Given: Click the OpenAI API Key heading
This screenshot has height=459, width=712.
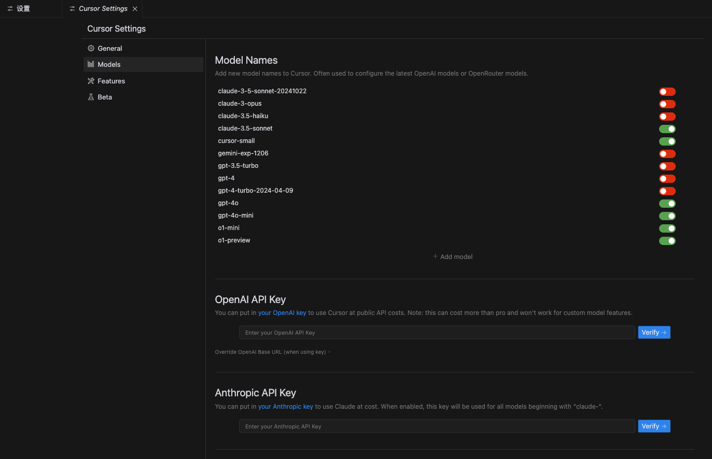Looking at the screenshot, I should tap(250, 300).
